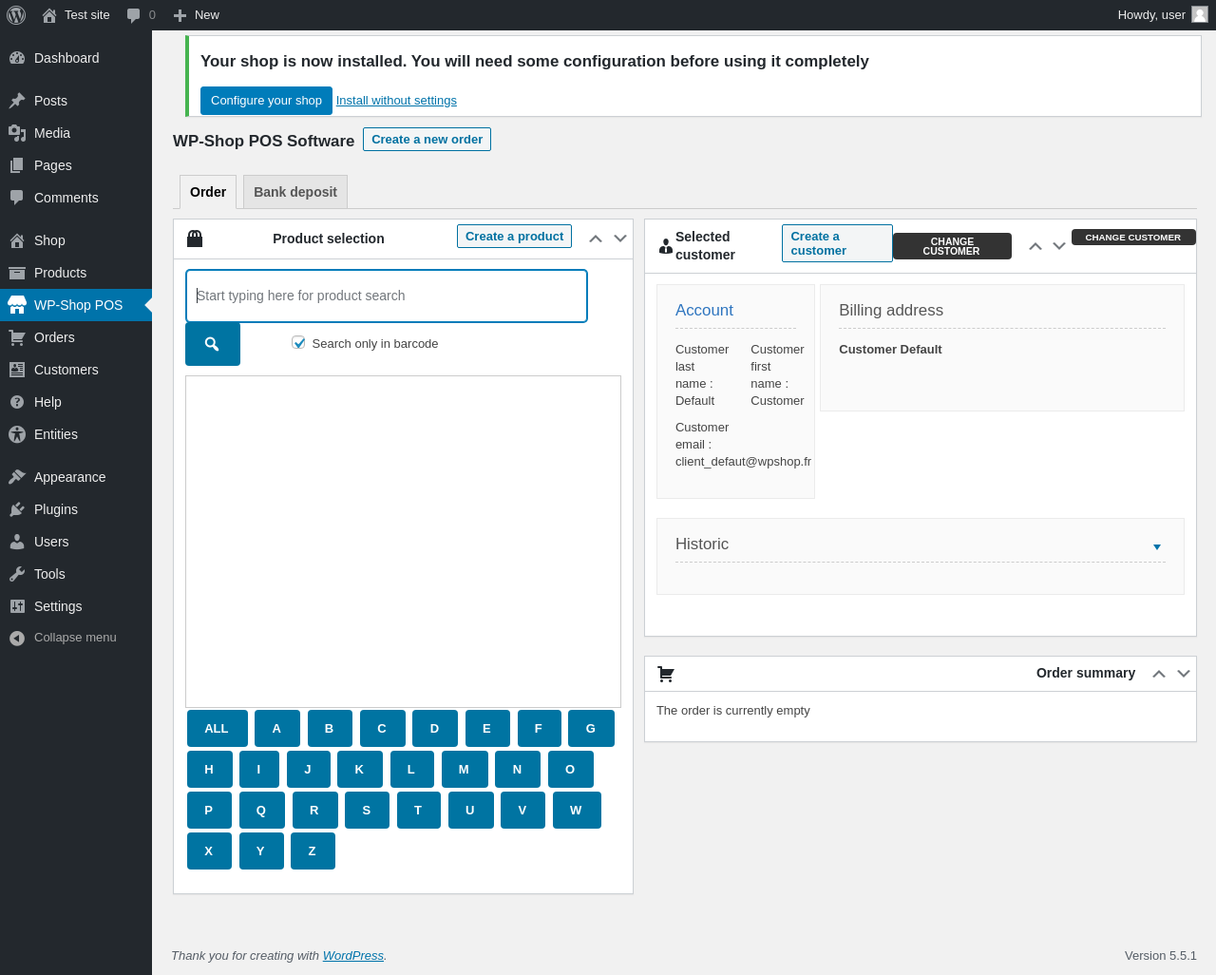This screenshot has height=975, width=1216.
Task: Move the Order summary panel down
Action: [1184, 674]
